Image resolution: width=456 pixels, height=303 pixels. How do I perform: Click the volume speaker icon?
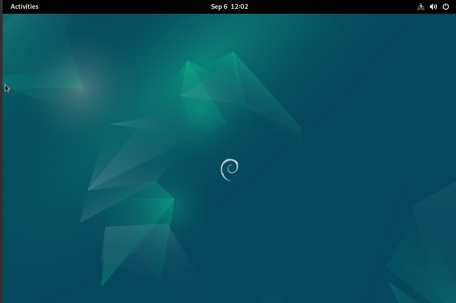[433, 7]
